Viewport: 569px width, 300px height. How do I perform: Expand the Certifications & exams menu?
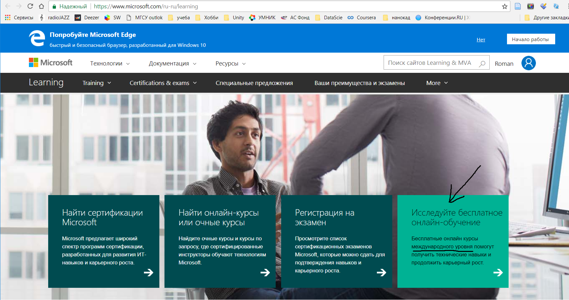click(x=163, y=83)
